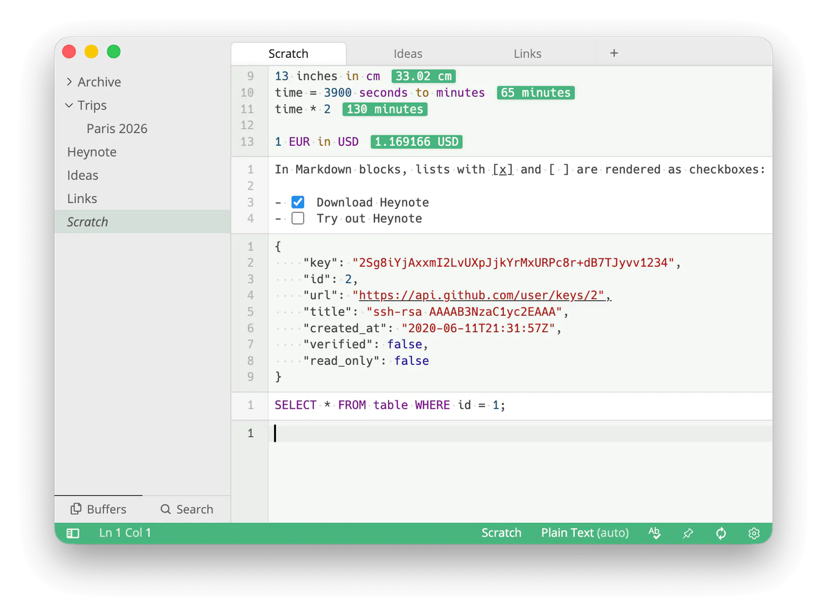The image size is (827, 616).
Task: Click the pin icon in status bar
Action: (688, 533)
